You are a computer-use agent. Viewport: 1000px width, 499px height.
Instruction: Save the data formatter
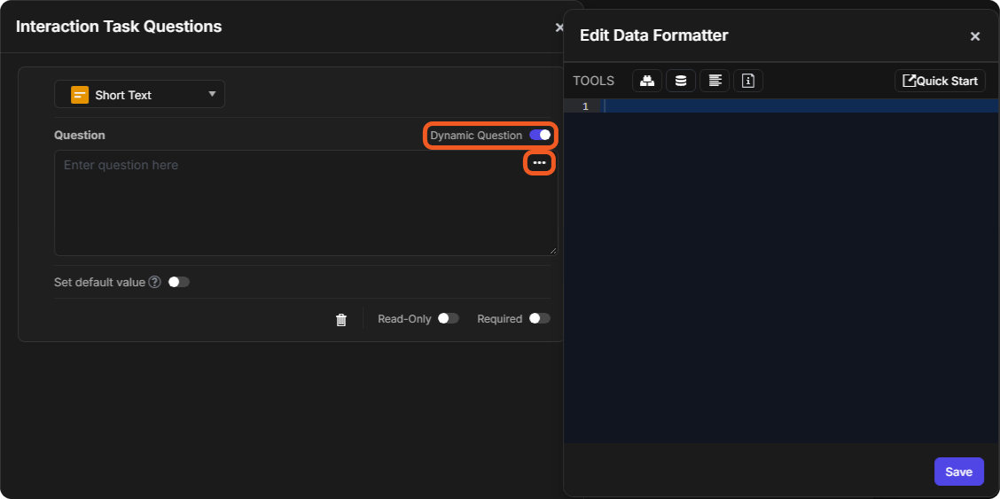958,472
